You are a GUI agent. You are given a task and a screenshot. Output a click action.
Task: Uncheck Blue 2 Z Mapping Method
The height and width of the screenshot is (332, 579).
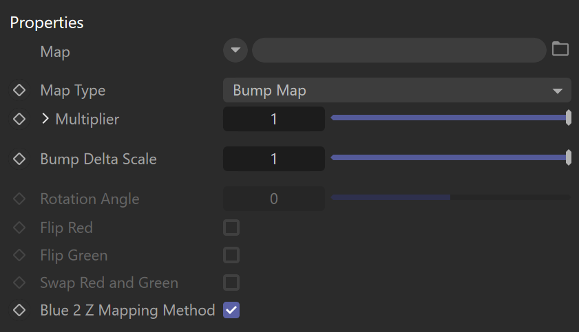231,310
